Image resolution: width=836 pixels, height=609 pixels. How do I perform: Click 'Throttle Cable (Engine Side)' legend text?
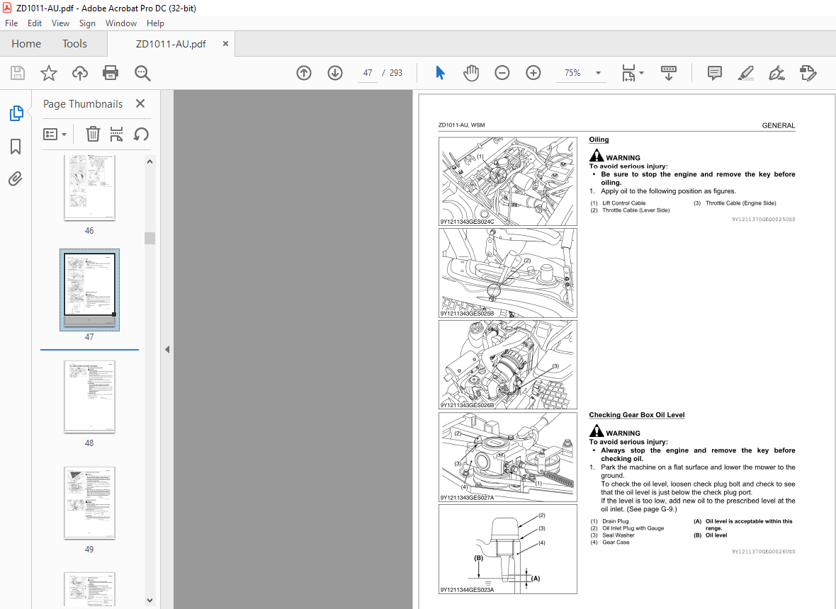(x=740, y=203)
